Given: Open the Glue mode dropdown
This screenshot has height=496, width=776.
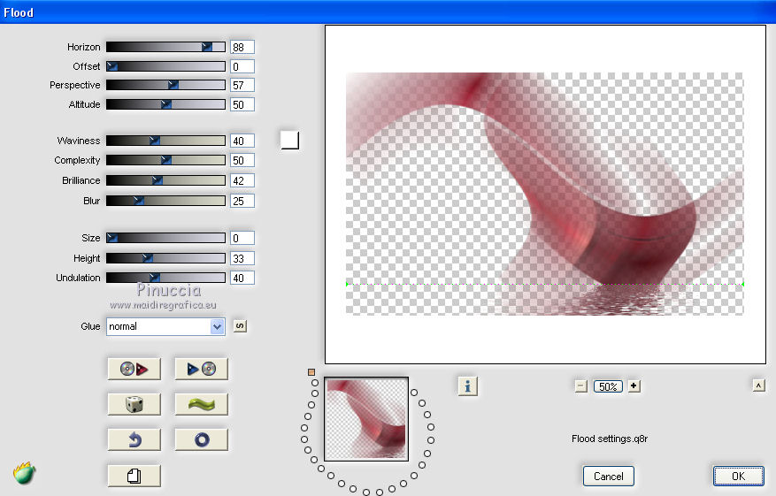Looking at the screenshot, I should 165,326.
